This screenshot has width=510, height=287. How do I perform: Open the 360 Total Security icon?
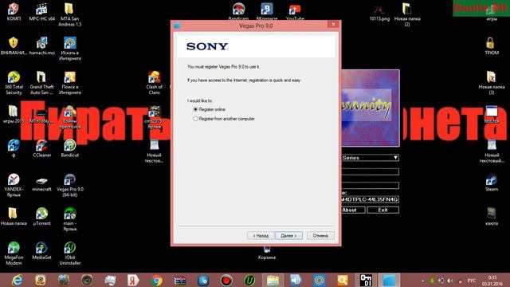click(x=14, y=83)
